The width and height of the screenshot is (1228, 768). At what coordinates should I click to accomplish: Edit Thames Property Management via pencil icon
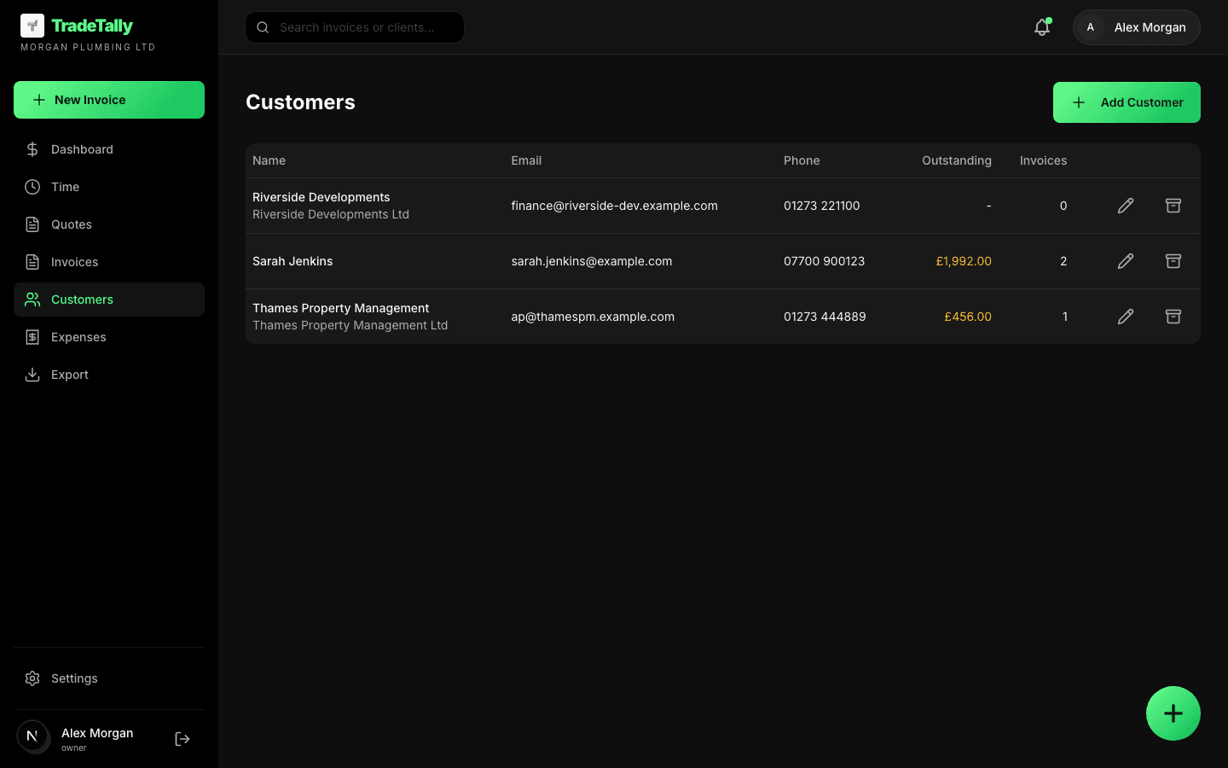[1126, 316]
